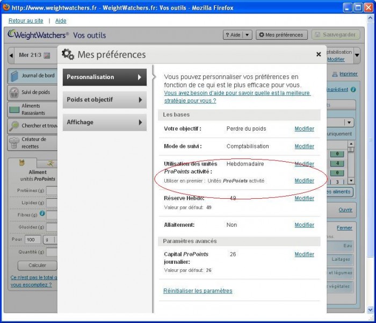Viewport: 376px width, 323px height.
Task: Click the Aide link at top
Action: click(61, 21)
